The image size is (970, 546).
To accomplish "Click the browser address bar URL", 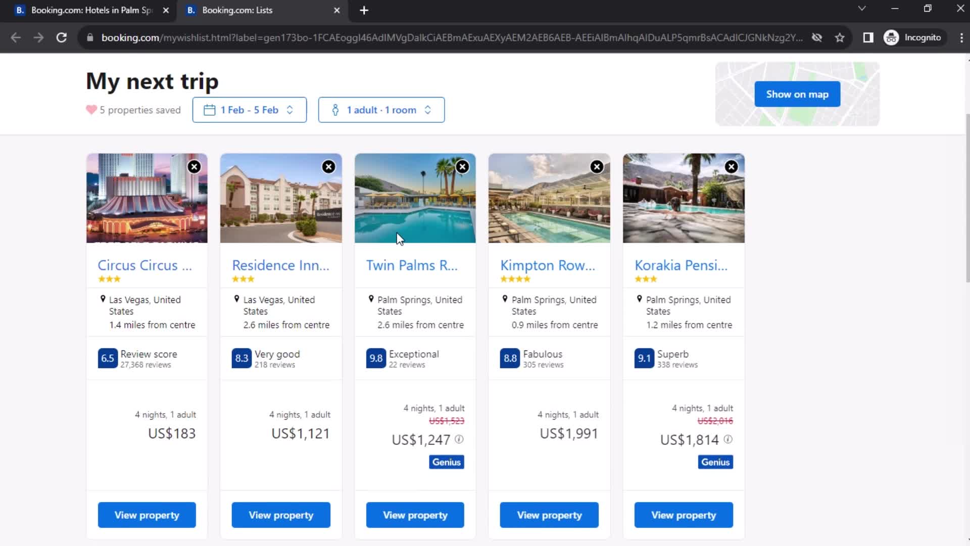I will click(x=452, y=37).
